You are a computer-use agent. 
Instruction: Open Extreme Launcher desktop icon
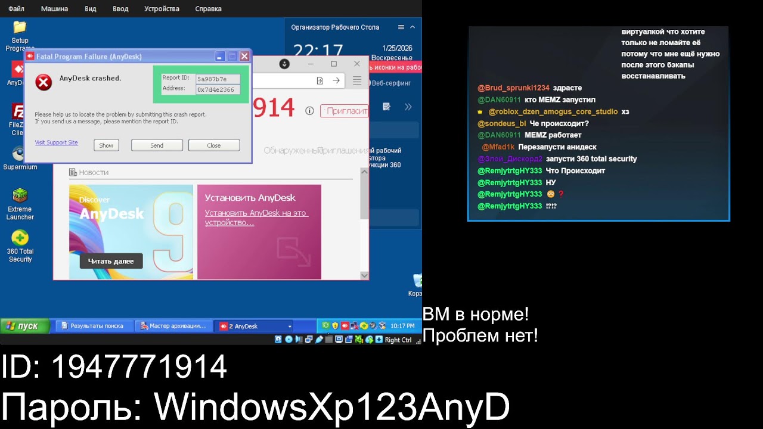point(20,204)
